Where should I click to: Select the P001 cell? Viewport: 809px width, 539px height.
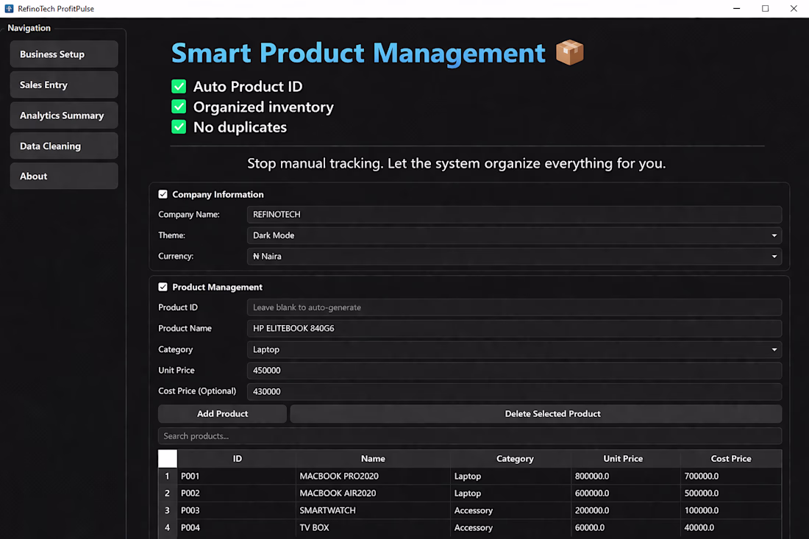click(237, 476)
